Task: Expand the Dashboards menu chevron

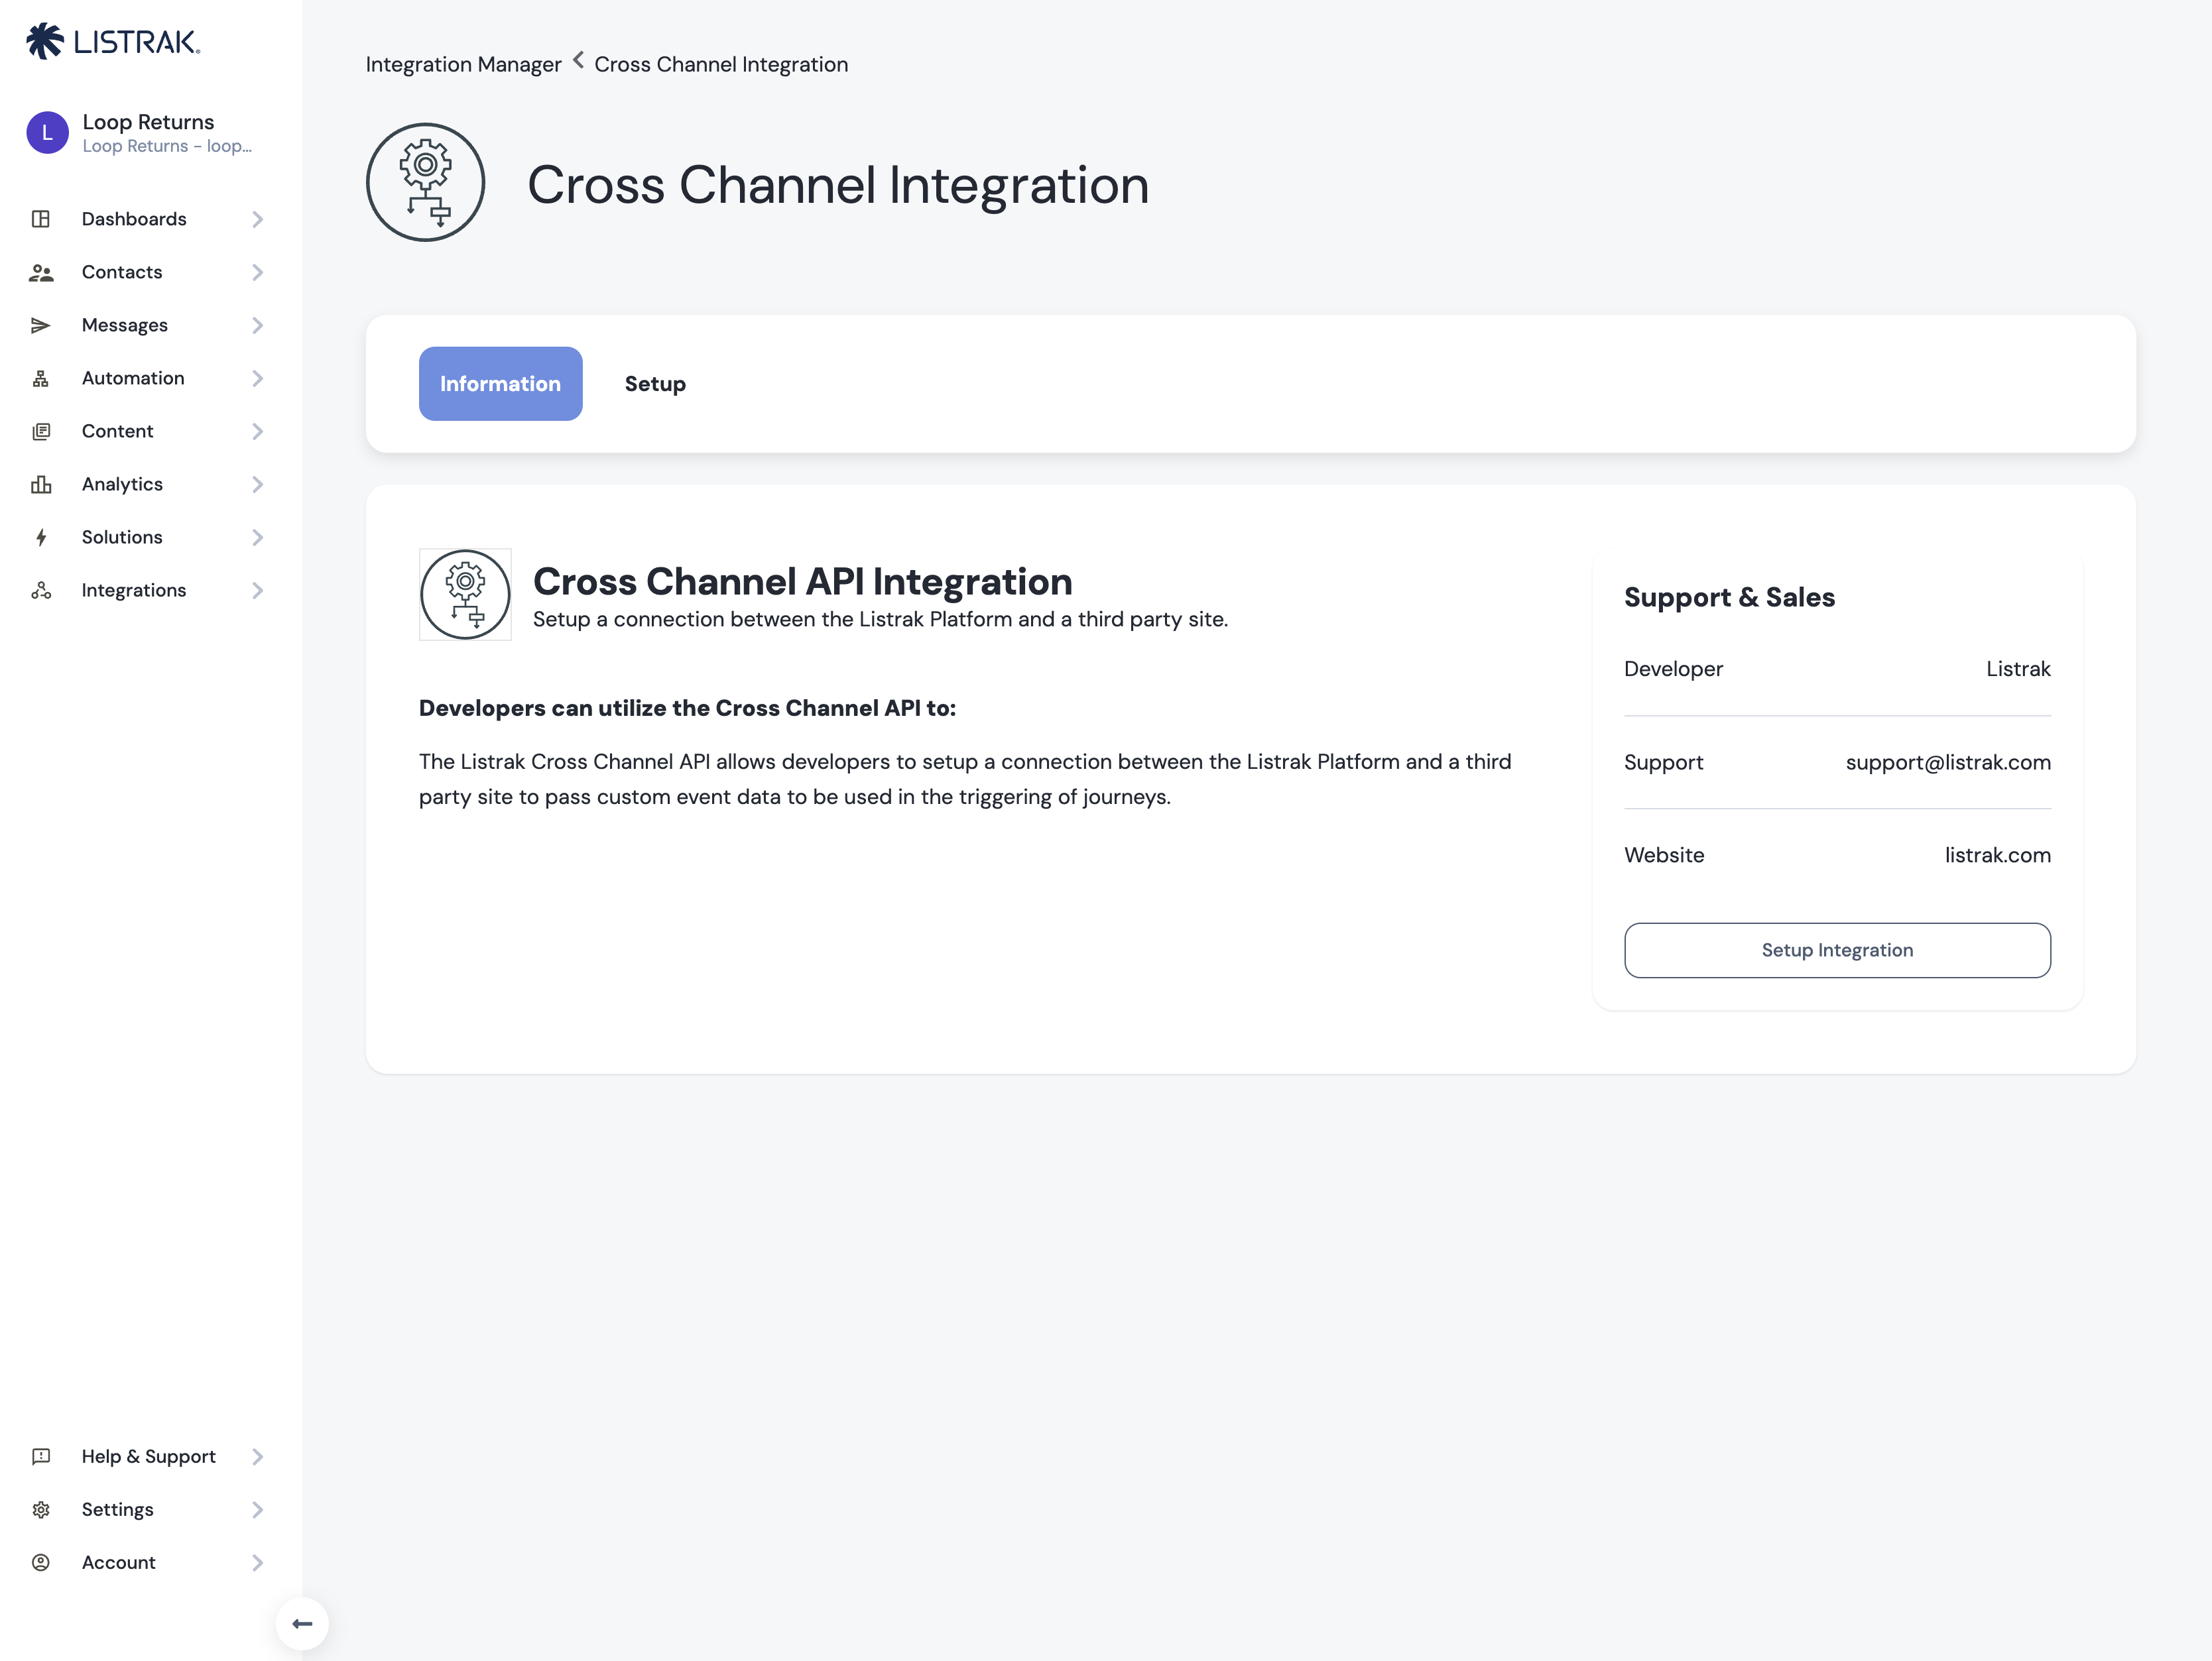Action: [258, 219]
